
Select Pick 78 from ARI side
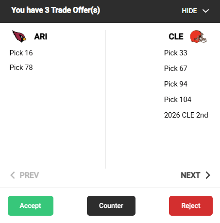coord(21,68)
